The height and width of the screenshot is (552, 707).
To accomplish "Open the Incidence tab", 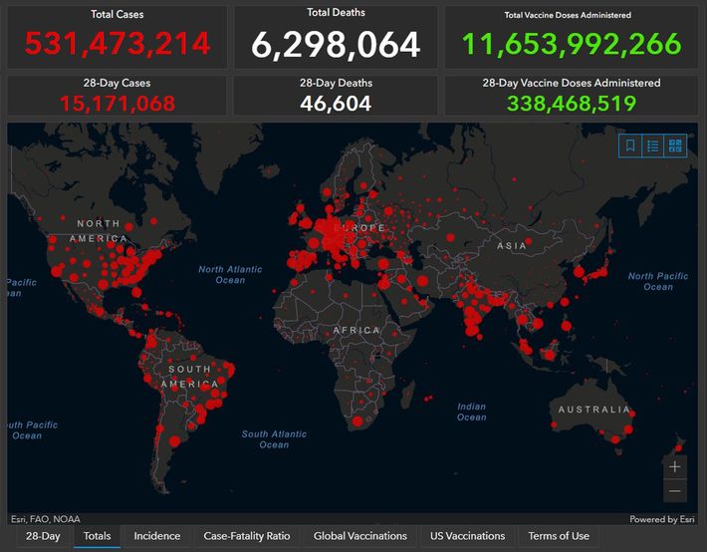I will pyautogui.click(x=157, y=536).
